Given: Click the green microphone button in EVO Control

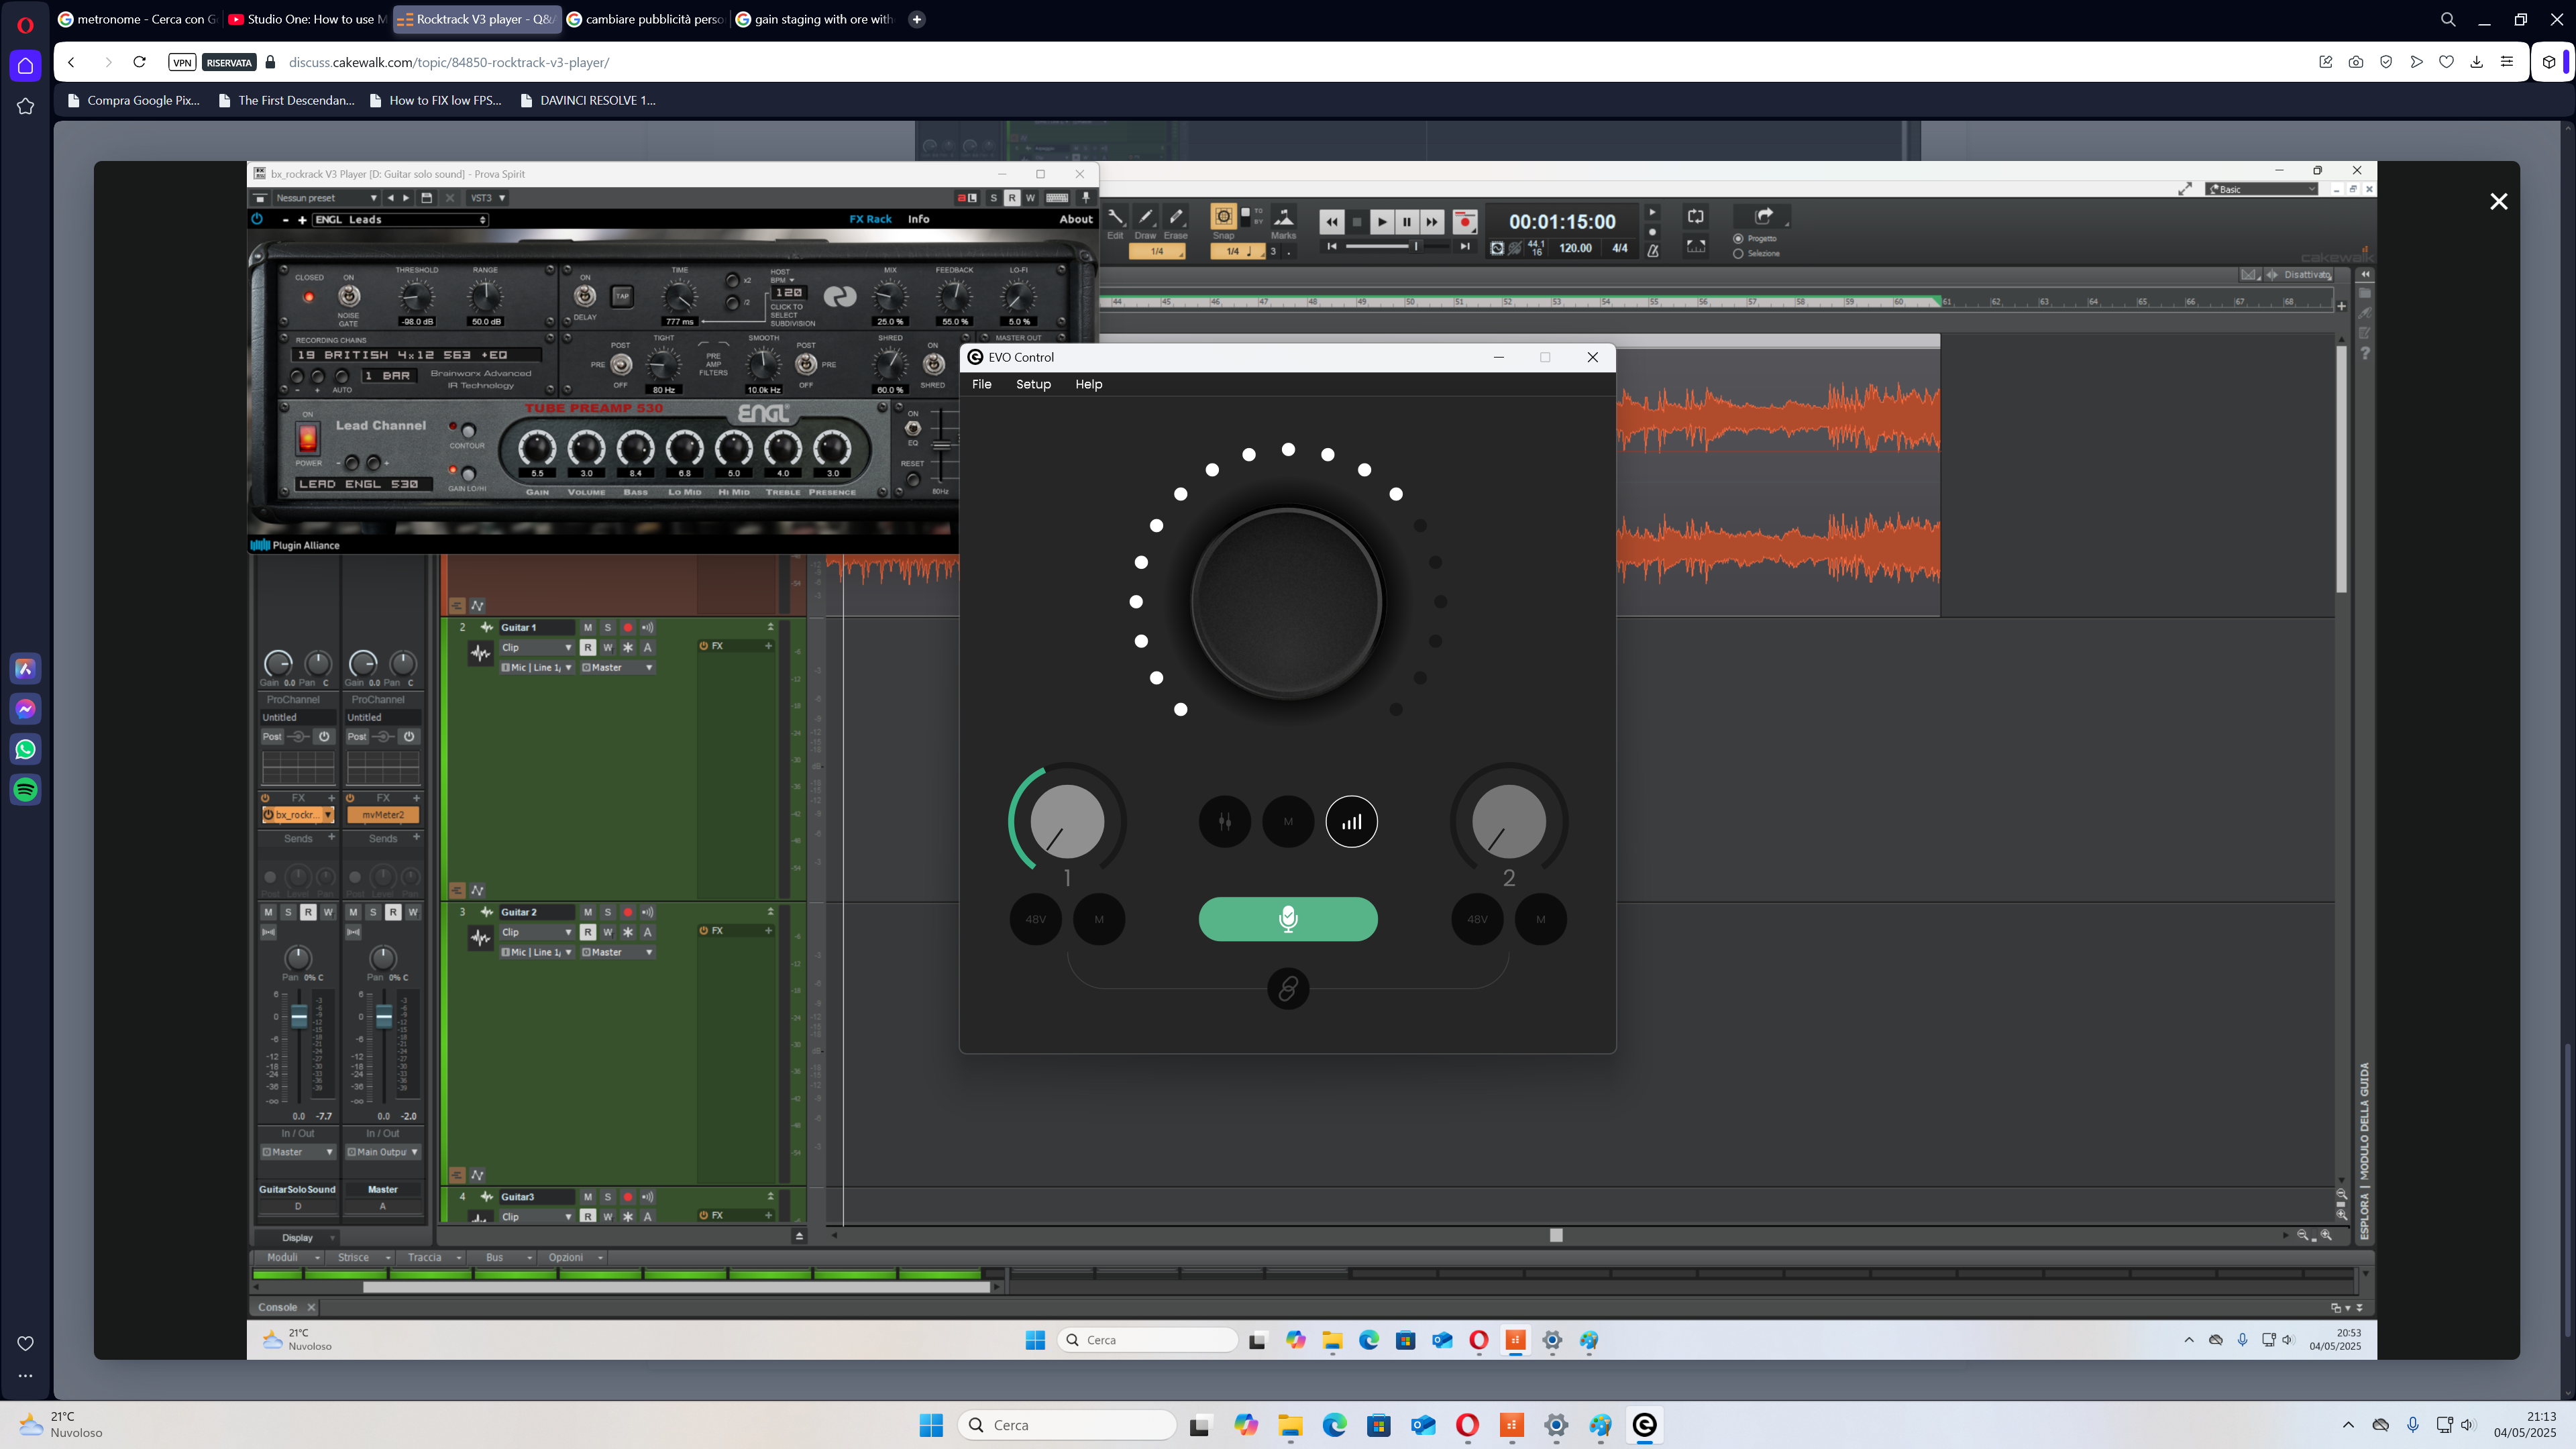Looking at the screenshot, I should (x=1288, y=918).
